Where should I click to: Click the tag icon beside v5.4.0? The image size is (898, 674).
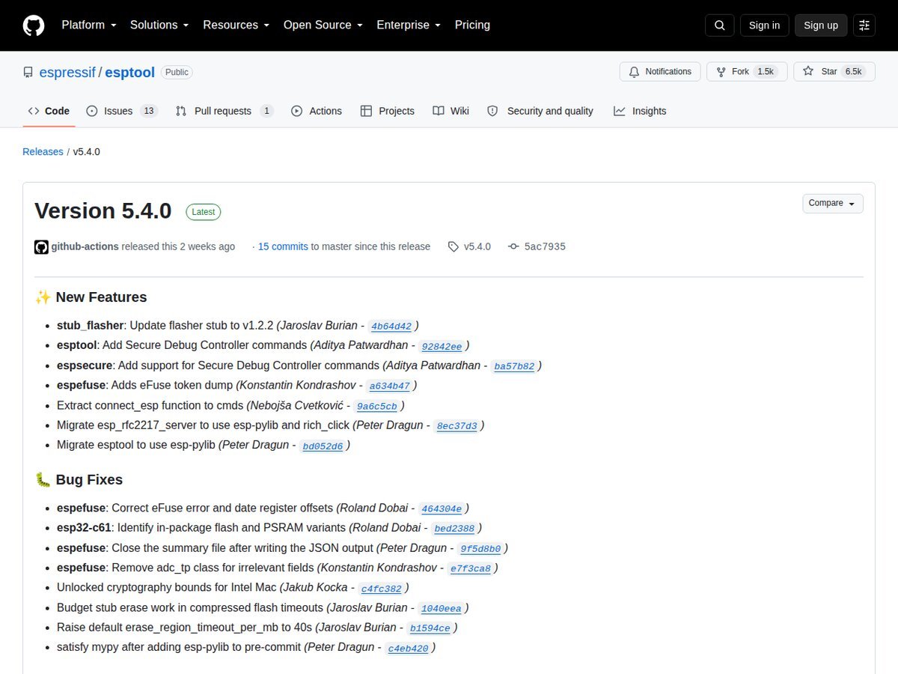click(453, 246)
